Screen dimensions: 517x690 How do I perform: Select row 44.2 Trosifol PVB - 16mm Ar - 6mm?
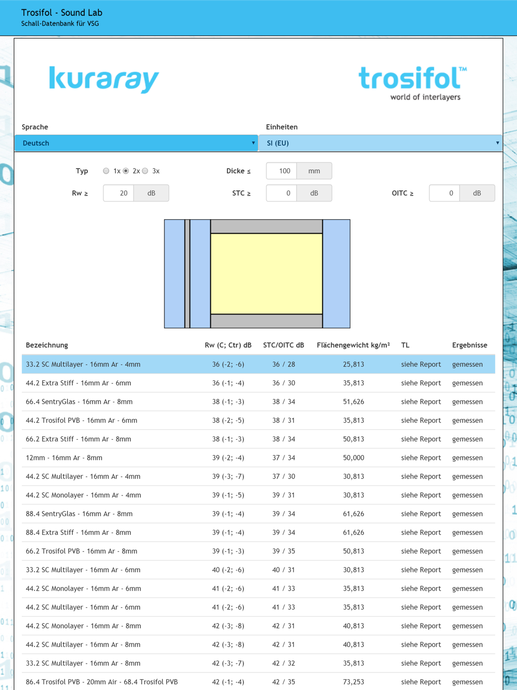[x=258, y=420]
